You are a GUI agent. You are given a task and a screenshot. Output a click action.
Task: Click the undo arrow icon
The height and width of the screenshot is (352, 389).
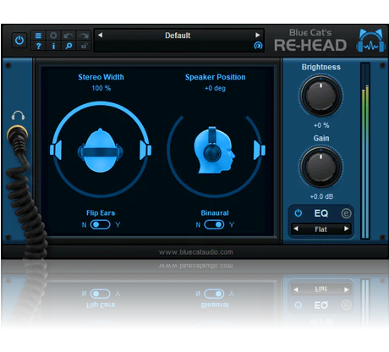(x=68, y=36)
